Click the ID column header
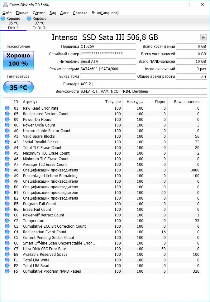210x302 pixels. pos(16,102)
